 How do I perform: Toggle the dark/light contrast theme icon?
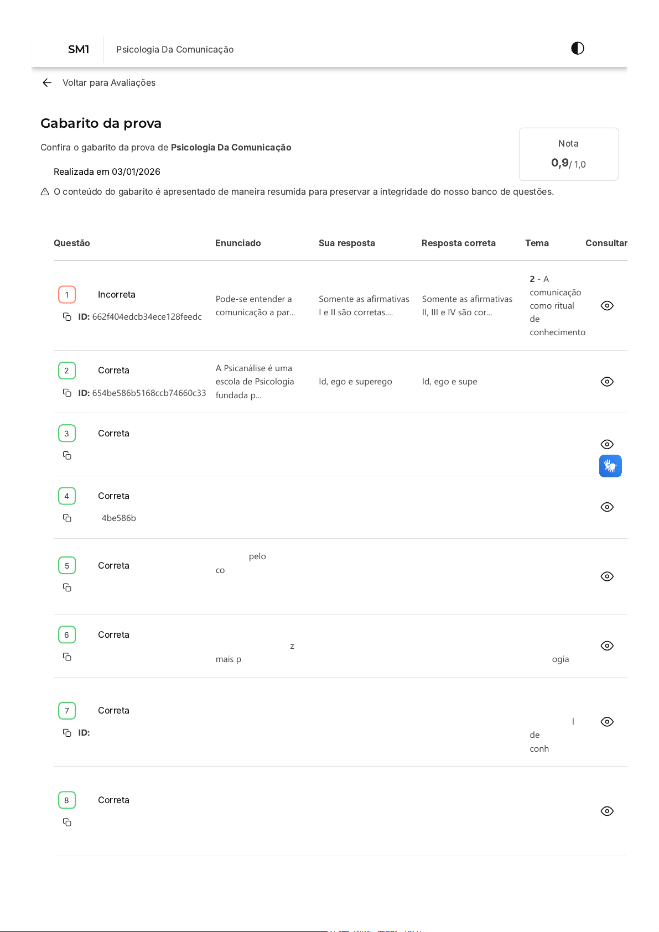click(577, 49)
